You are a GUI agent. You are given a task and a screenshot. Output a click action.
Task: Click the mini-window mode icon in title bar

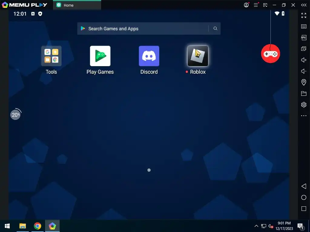pos(265,5)
